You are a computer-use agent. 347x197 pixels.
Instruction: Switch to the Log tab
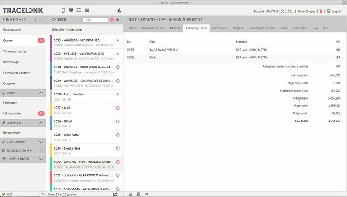point(315,28)
